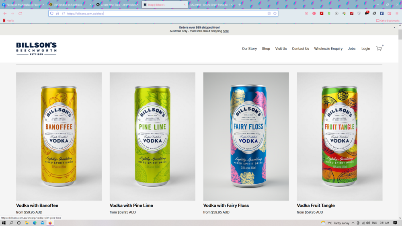Go back using the browser back arrow
Viewport: 402px width, 226px height.
click(5, 14)
